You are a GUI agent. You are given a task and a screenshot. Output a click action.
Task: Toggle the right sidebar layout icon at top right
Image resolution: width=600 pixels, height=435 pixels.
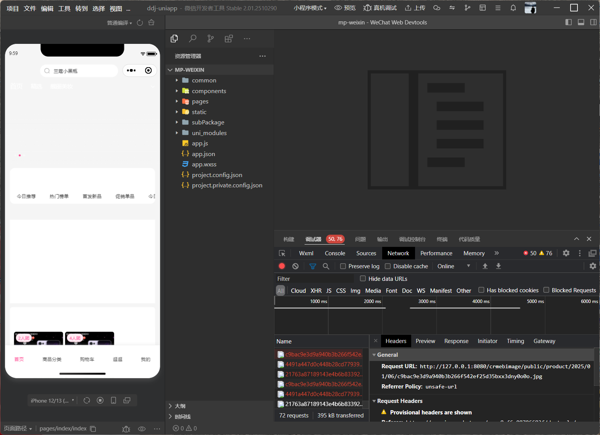(x=593, y=22)
